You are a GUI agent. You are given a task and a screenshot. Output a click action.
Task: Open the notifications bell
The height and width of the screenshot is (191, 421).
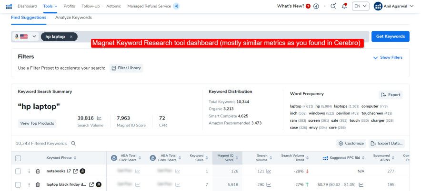coord(344,6)
